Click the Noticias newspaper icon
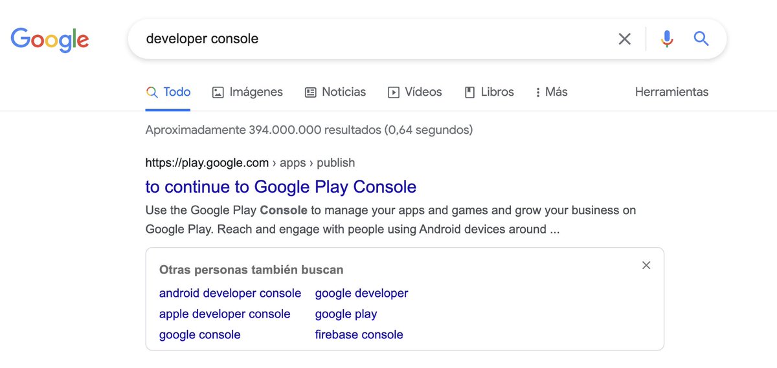This screenshot has width=777, height=368. pyautogui.click(x=311, y=92)
